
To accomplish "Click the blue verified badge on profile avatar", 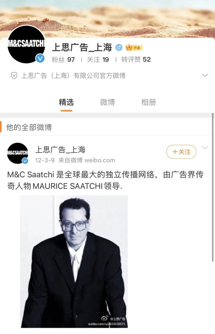I will (40, 58).
